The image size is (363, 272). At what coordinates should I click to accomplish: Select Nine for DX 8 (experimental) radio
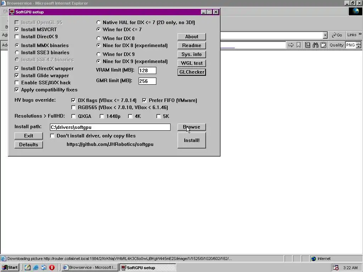point(99,45)
